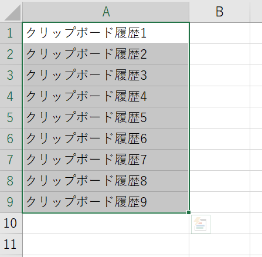Click cell containing クリップボード履歴7
This screenshot has width=262, height=257.
coord(106,160)
